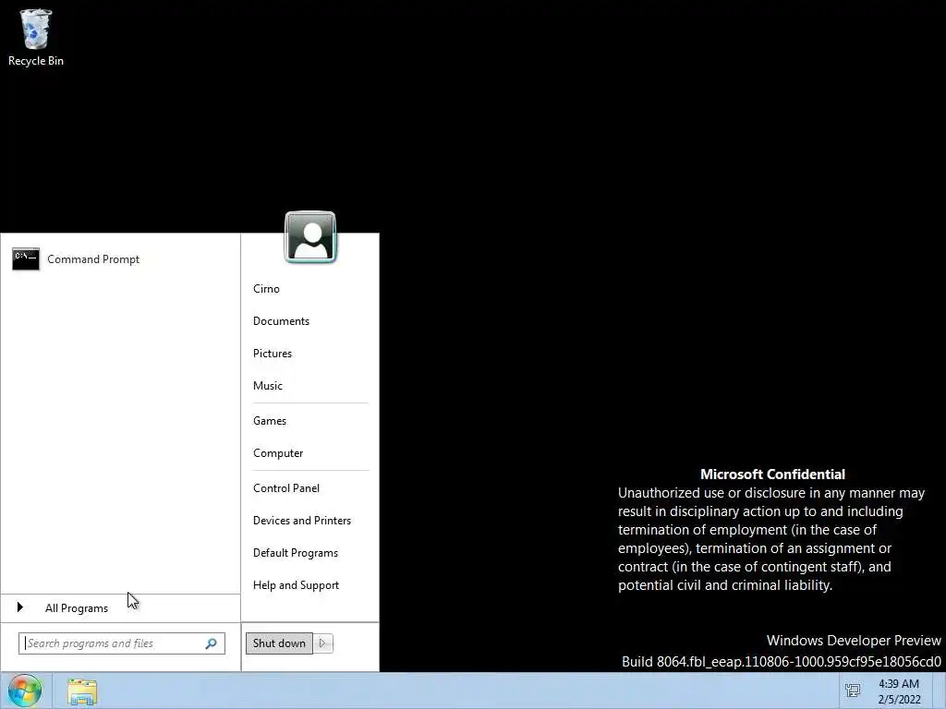Click the taskbar clock showing 4:39 AM
The height and width of the screenshot is (709, 946).
point(899,691)
